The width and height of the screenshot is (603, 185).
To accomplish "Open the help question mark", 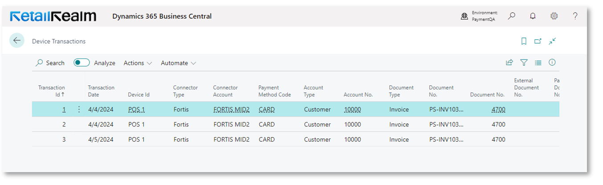I will (x=575, y=16).
